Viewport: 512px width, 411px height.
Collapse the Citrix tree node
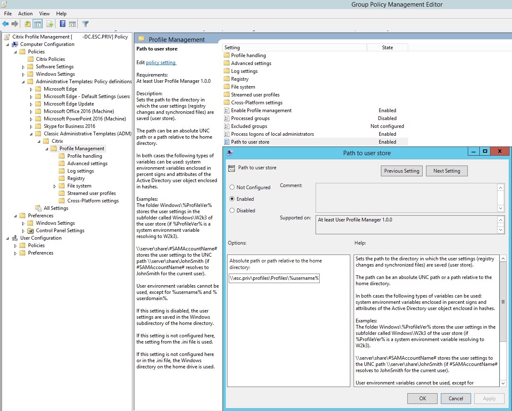(x=39, y=142)
